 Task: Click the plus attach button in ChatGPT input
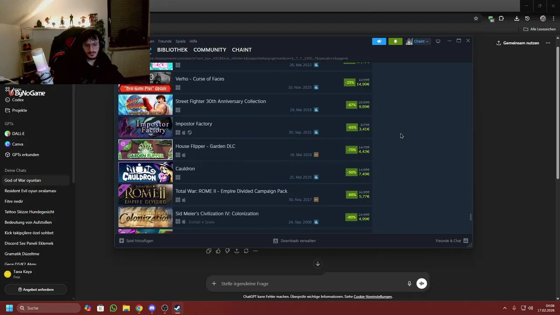tap(214, 283)
